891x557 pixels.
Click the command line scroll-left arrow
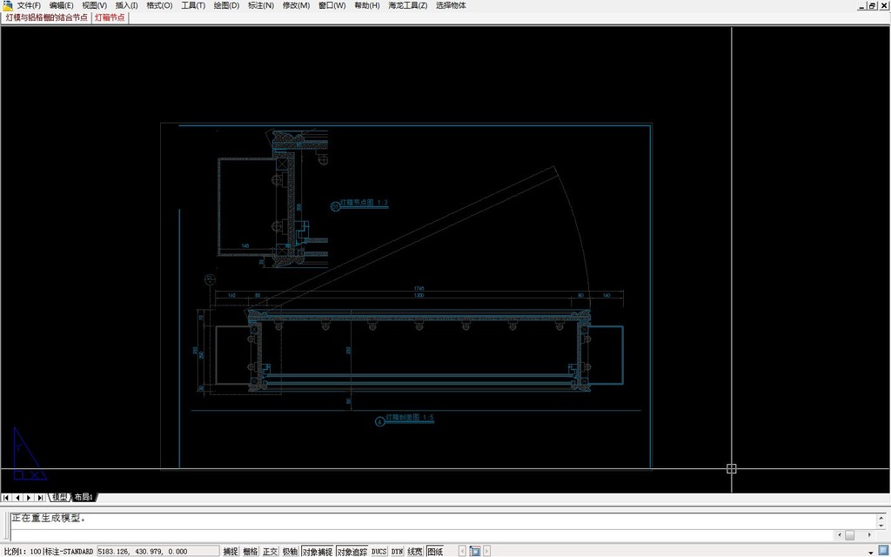[x=839, y=535]
